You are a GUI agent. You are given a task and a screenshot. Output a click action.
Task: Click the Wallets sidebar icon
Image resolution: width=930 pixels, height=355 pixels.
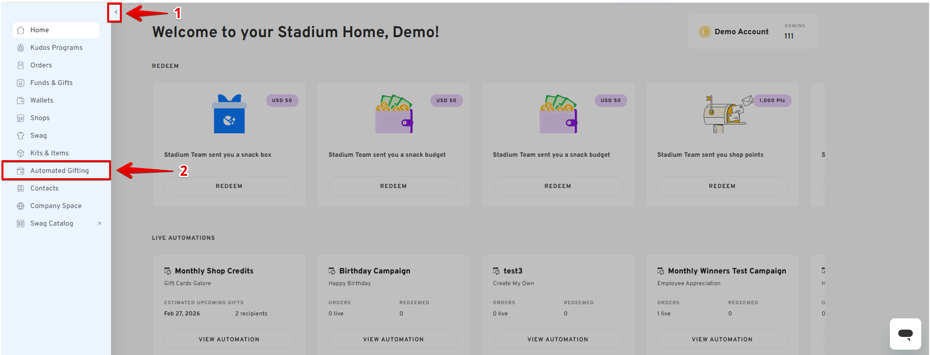pos(21,101)
